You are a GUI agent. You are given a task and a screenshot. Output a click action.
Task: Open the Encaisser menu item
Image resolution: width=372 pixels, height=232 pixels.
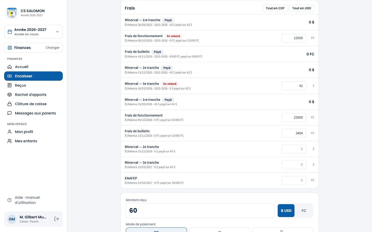(33, 76)
